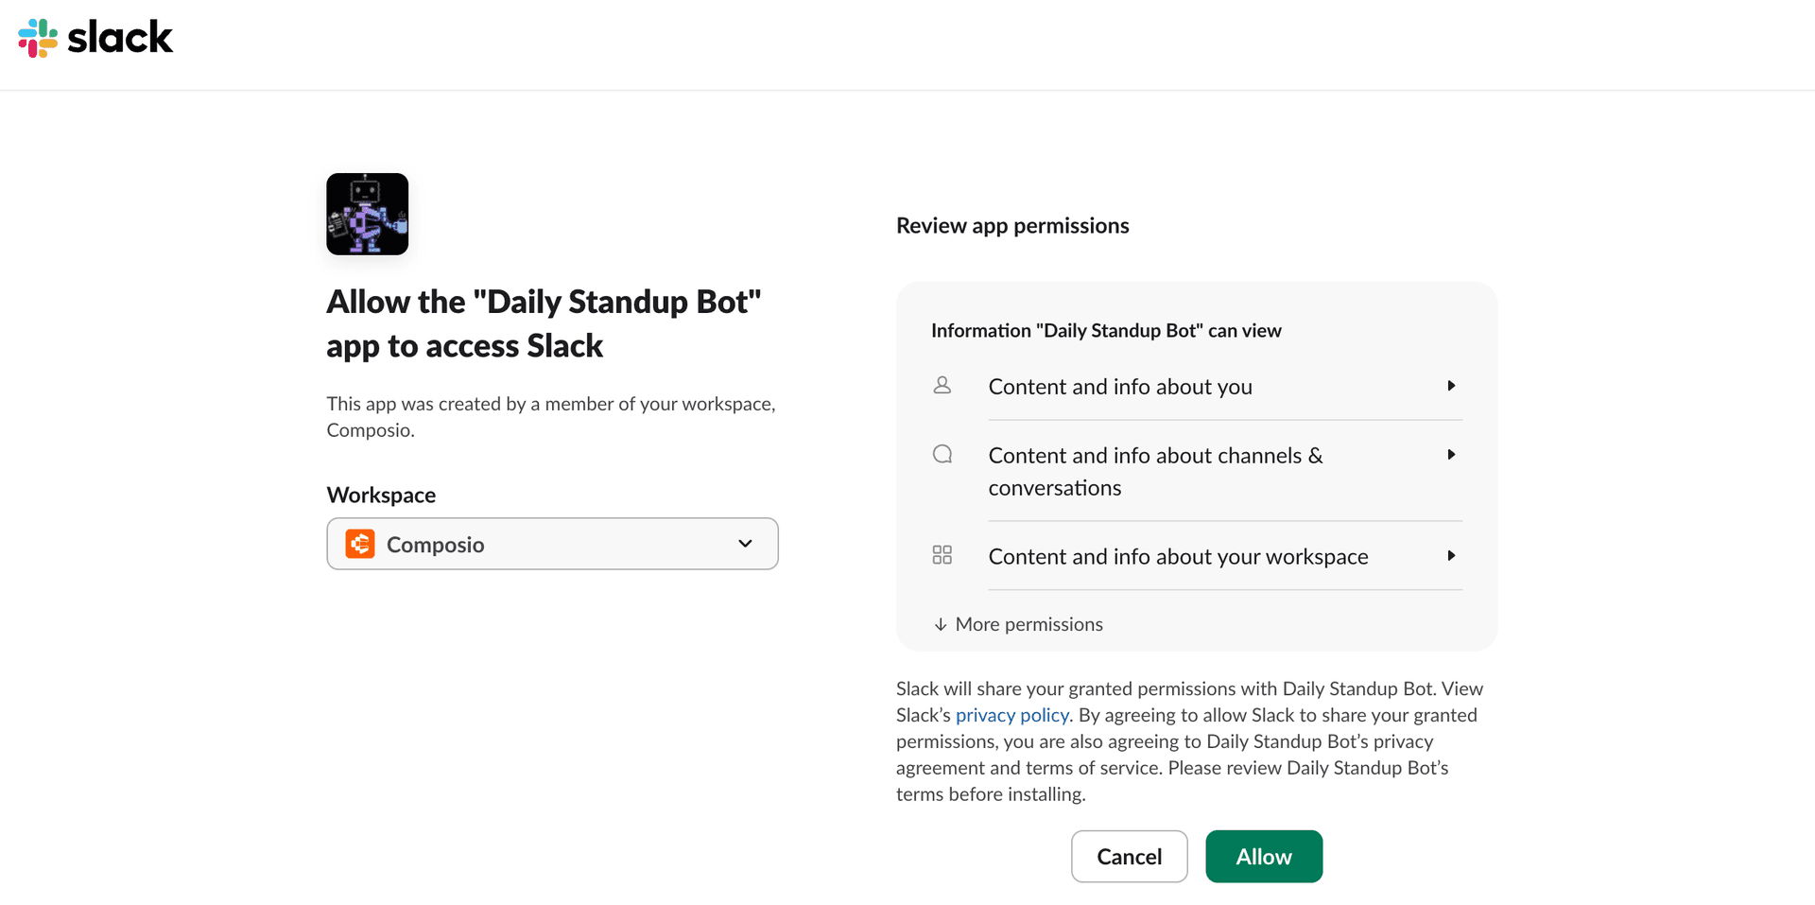Viewport: 1815px width, 905px height.
Task: Expand the arrow for Content and info about you
Action: (x=1451, y=386)
